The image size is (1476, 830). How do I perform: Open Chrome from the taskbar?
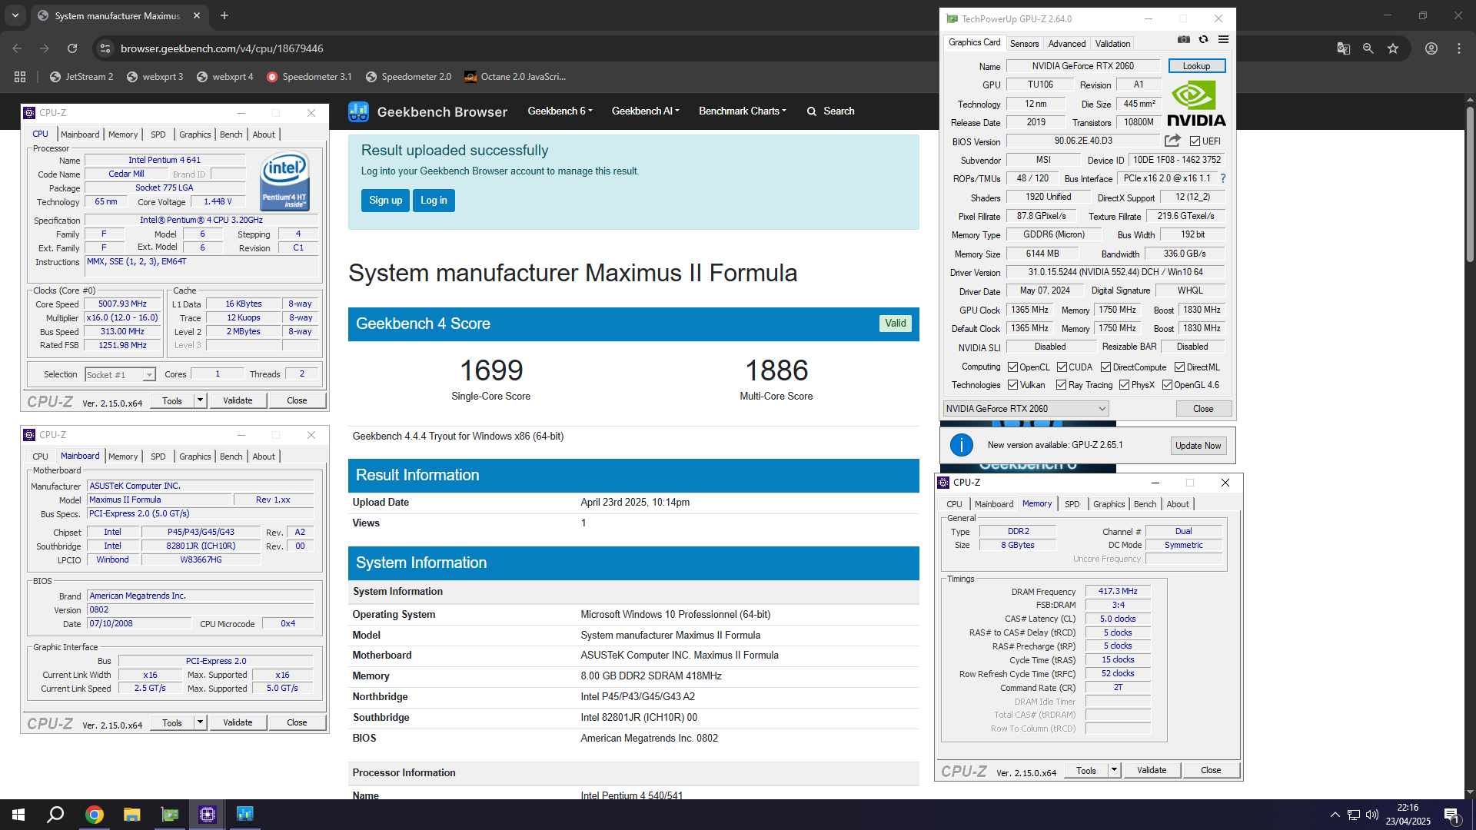point(95,815)
